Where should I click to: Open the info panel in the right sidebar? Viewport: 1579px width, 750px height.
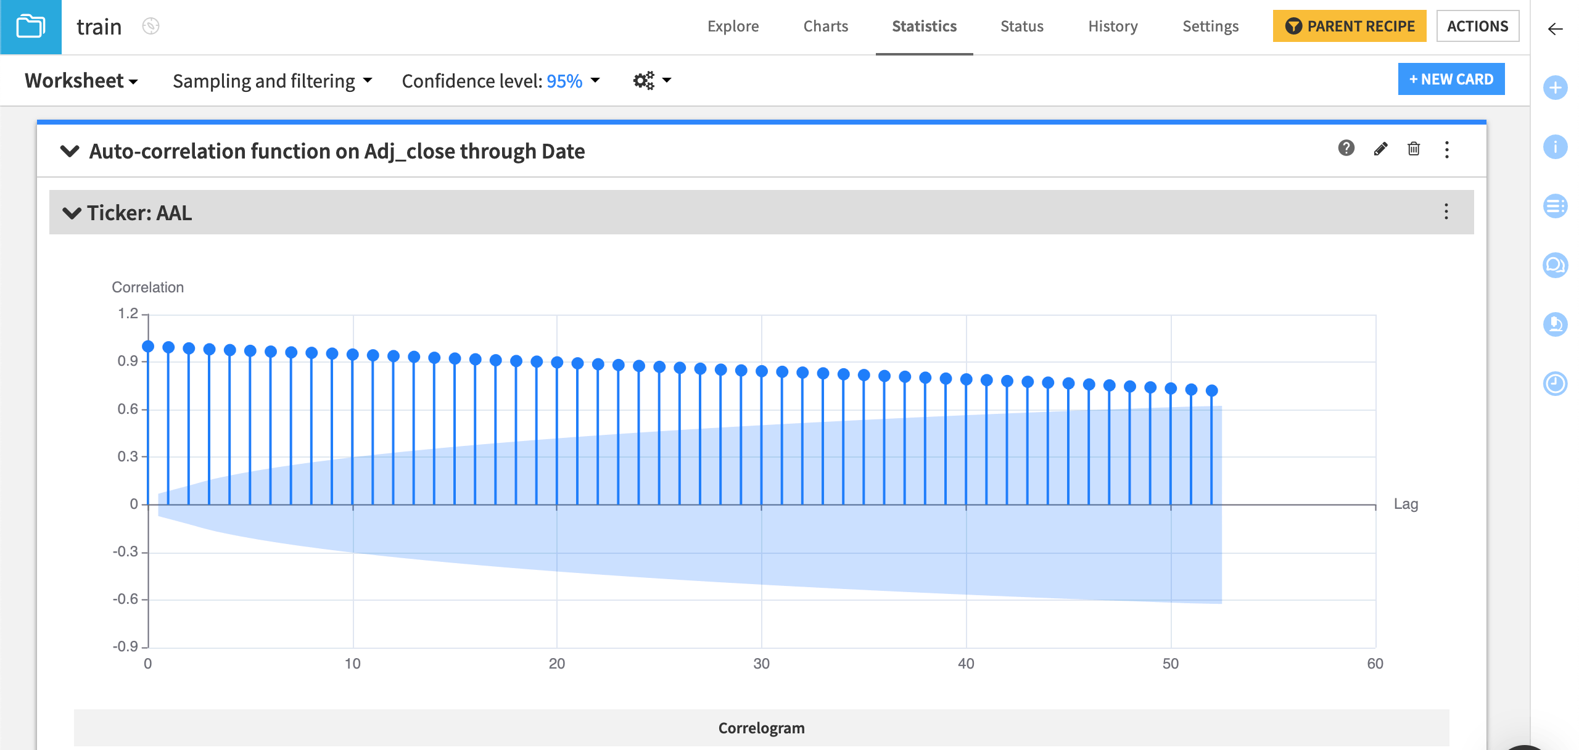1556,147
